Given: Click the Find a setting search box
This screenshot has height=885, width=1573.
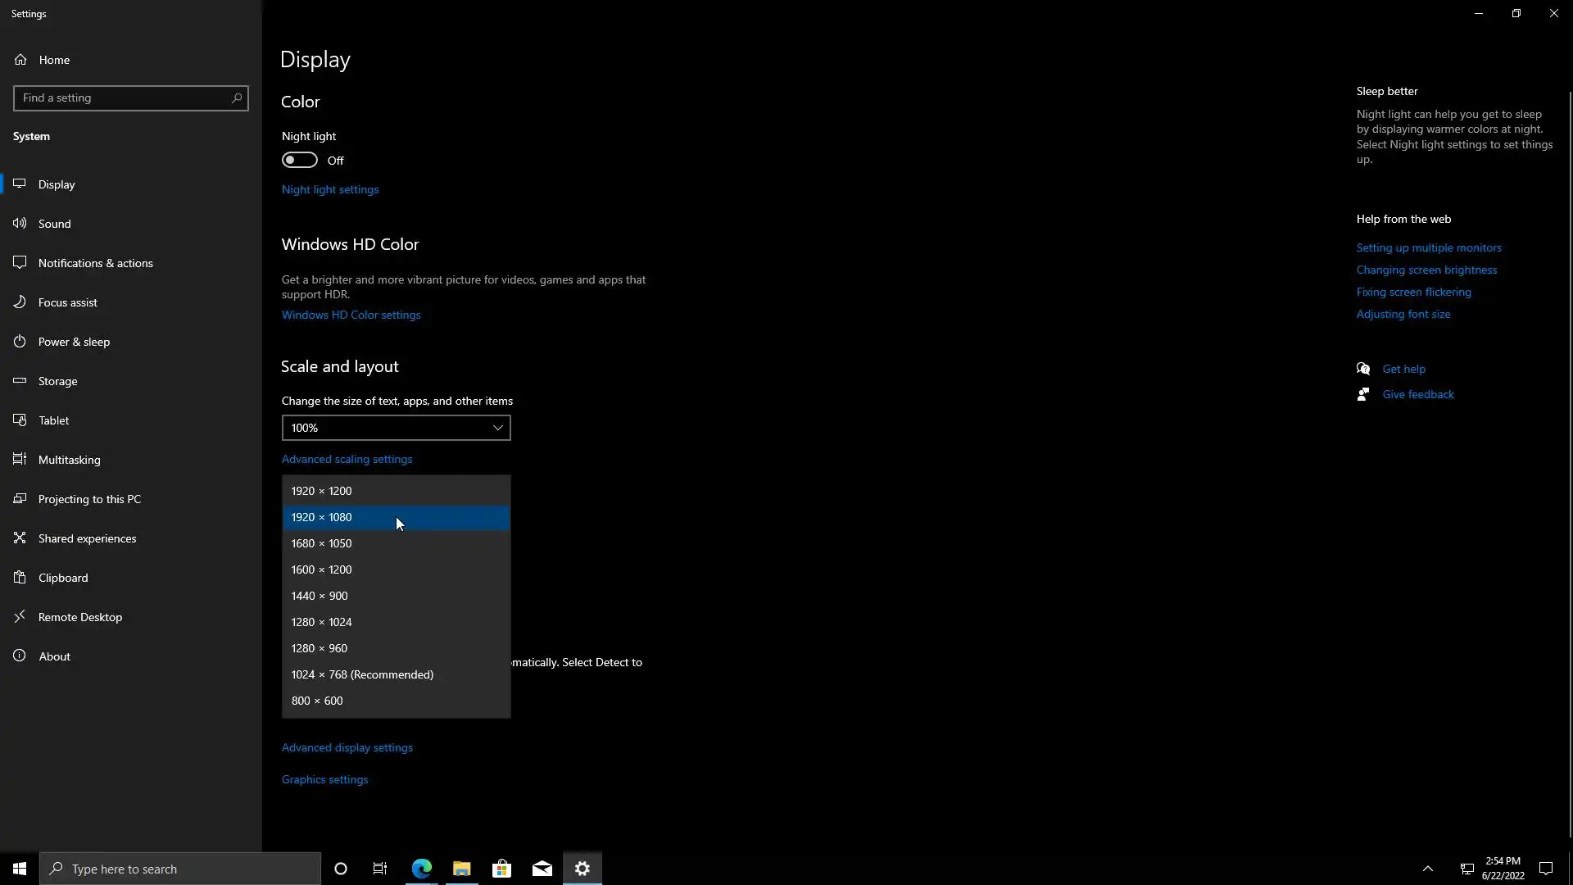Looking at the screenshot, I should [123, 98].
